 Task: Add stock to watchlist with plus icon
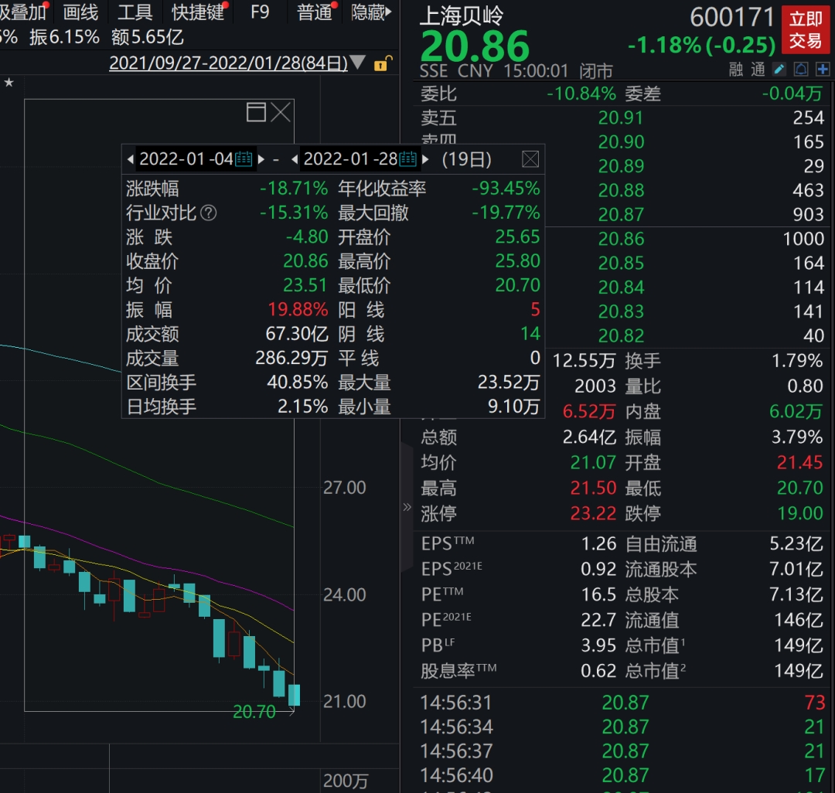click(823, 70)
